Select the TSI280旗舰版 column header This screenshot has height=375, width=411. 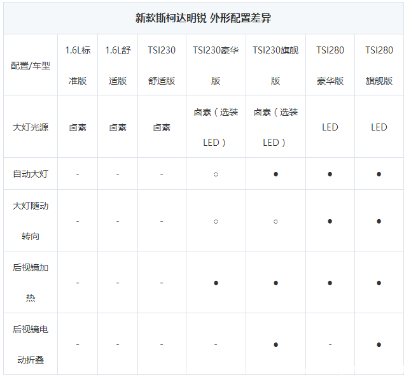click(379, 65)
